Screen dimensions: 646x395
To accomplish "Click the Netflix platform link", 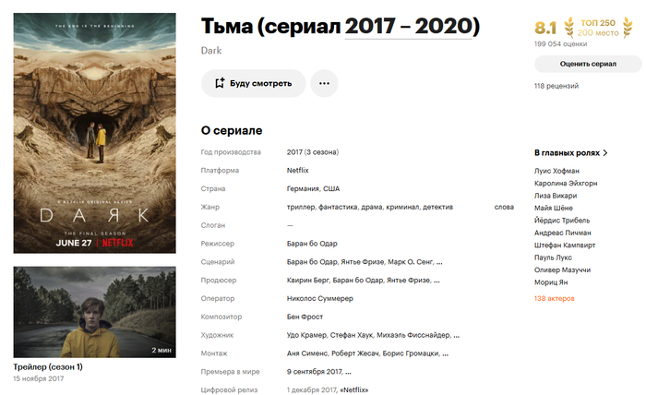I will 297,170.
